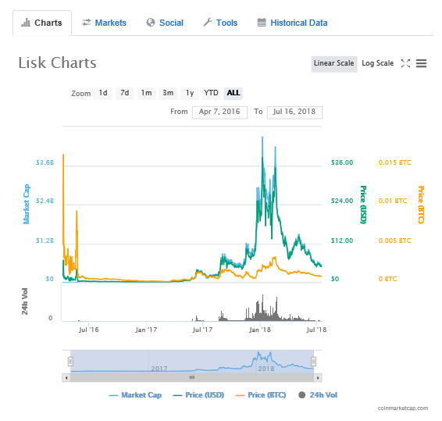442x421 pixels.
Task: Click the $36.00 price axis label
Action: point(342,162)
